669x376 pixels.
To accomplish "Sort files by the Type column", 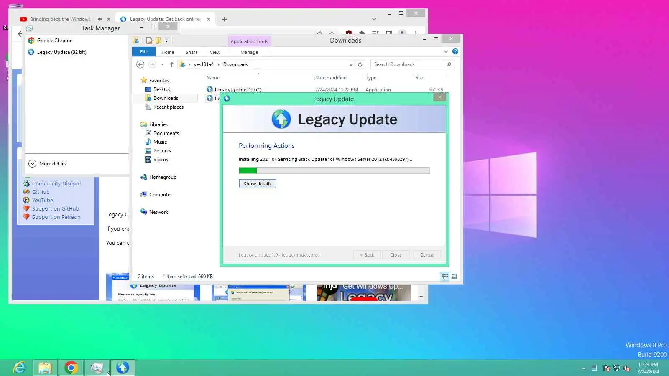I will [371, 78].
